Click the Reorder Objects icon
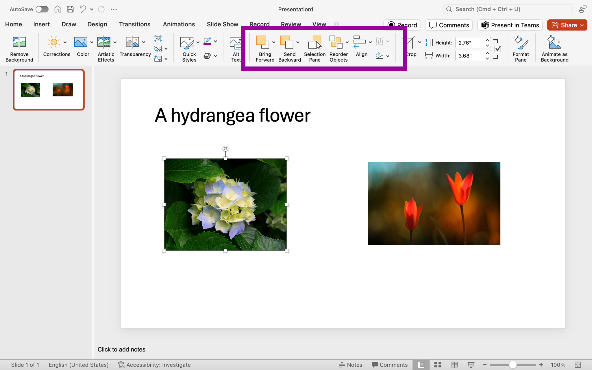Image resolution: width=592 pixels, height=370 pixels. coord(336,42)
